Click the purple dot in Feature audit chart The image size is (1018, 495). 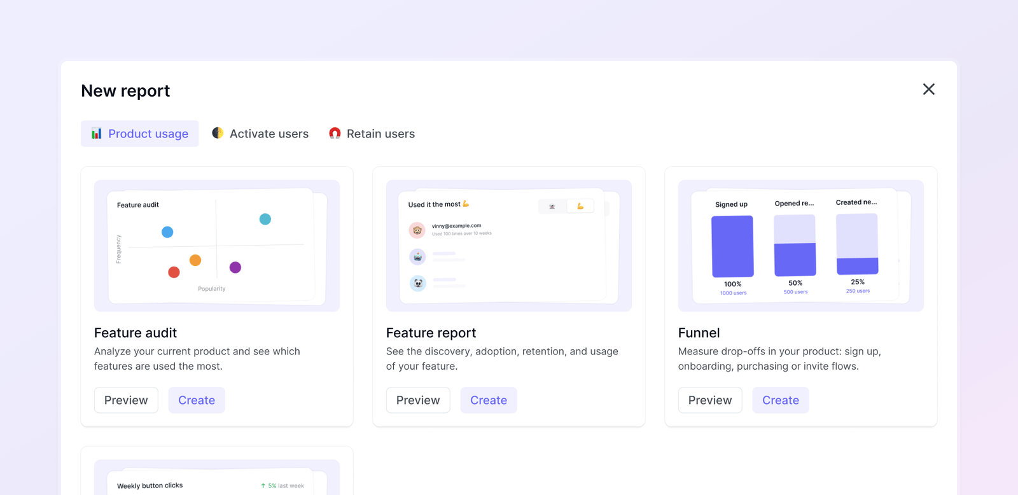pos(235,267)
